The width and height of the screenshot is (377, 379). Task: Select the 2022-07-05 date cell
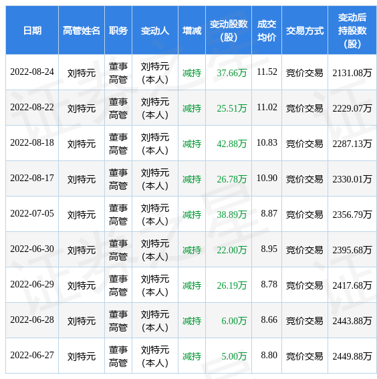click(x=32, y=213)
